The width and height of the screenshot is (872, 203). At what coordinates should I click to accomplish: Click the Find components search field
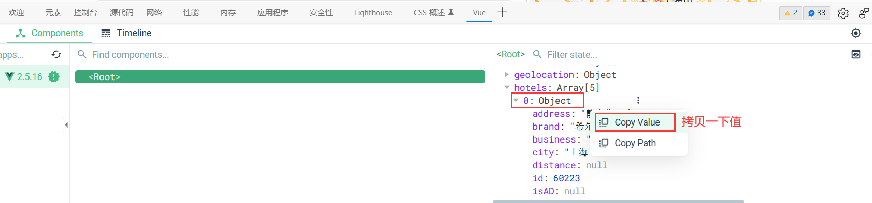(x=280, y=54)
